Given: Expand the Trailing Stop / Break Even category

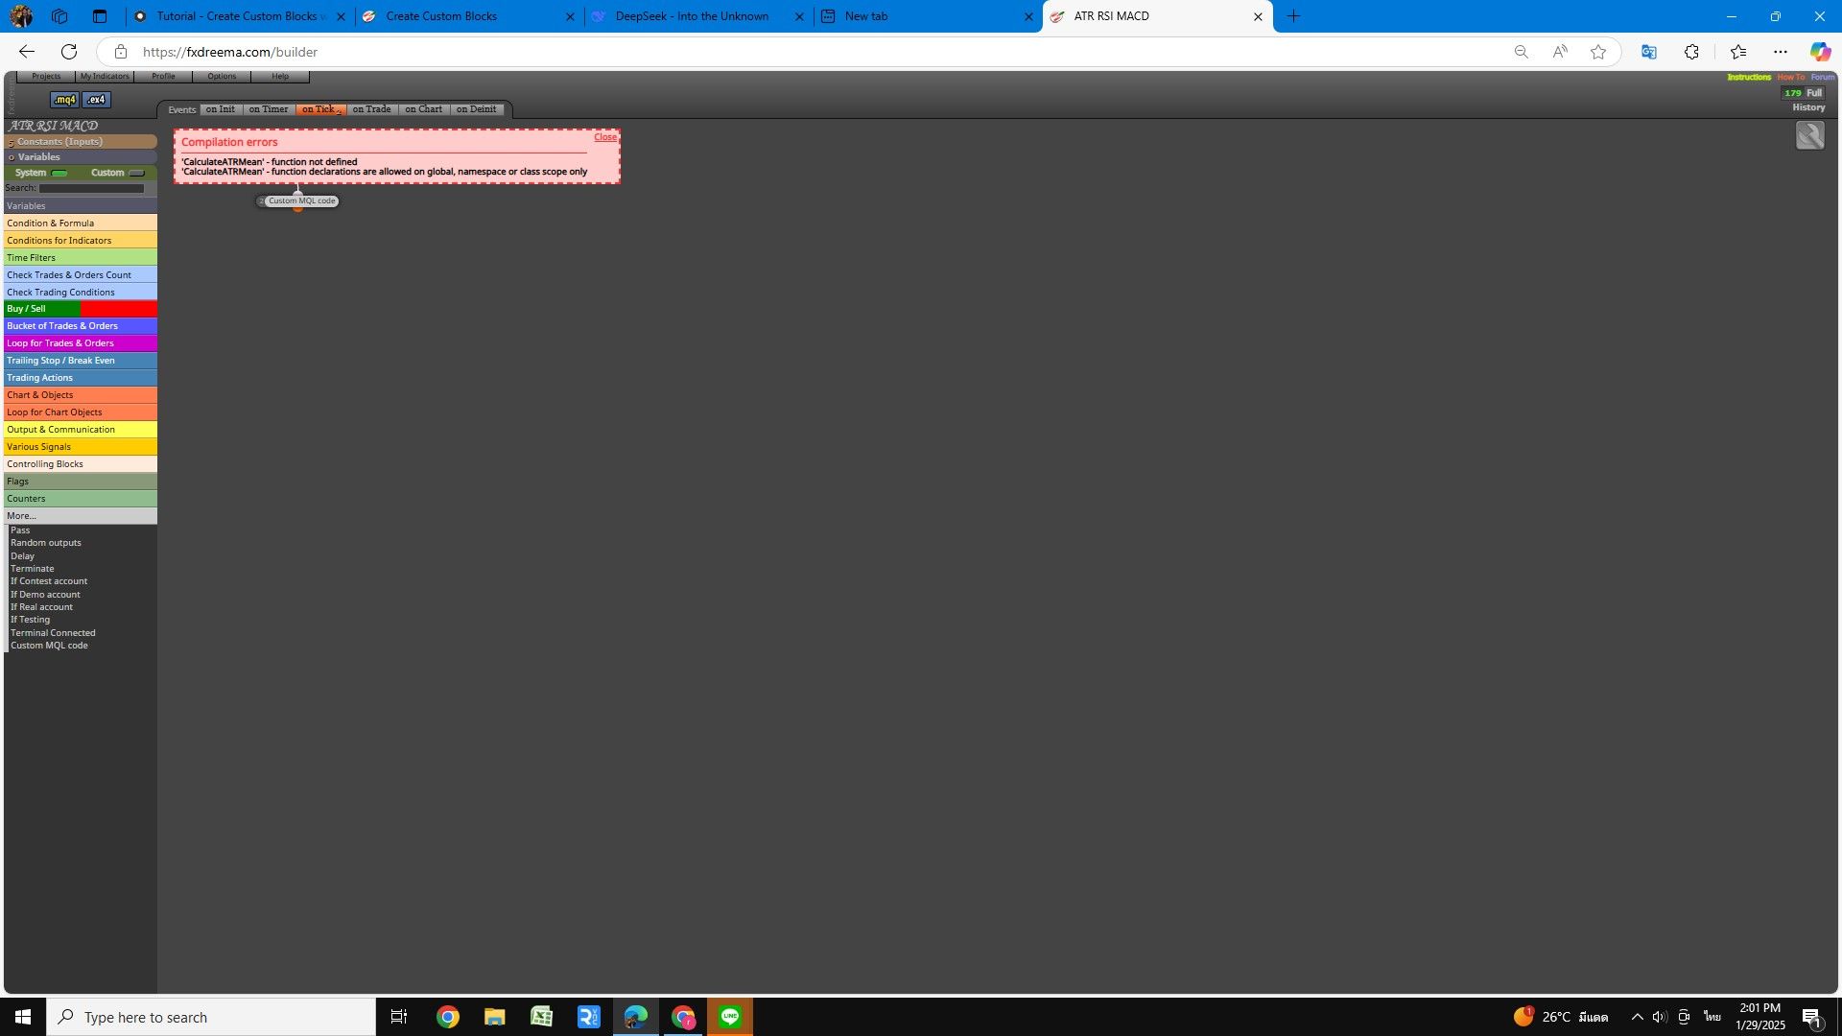Looking at the screenshot, I should 81,361.
